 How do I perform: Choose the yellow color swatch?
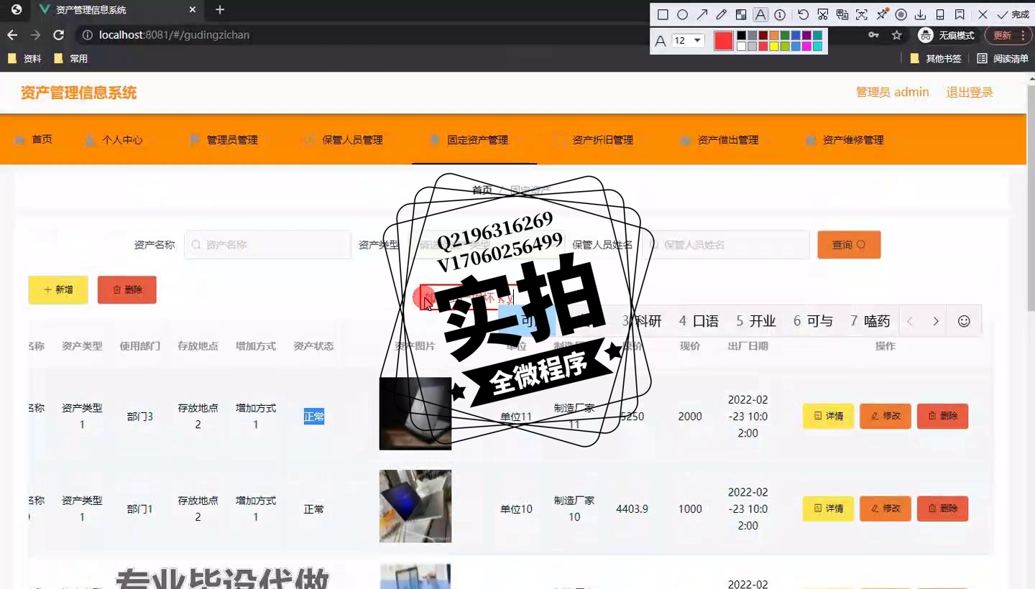coord(774,46)
